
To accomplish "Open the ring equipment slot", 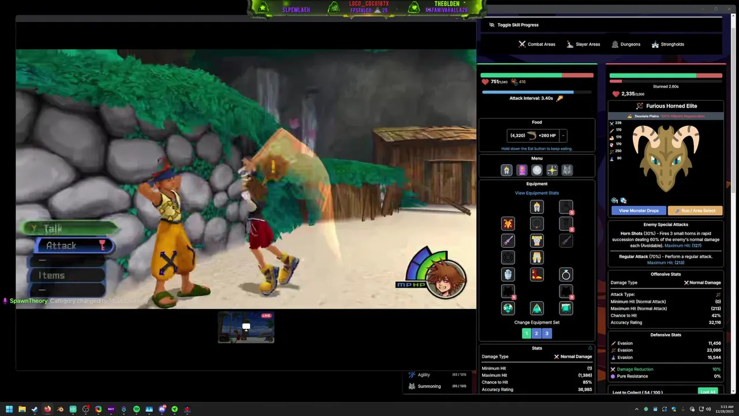I will click(566, 274).
